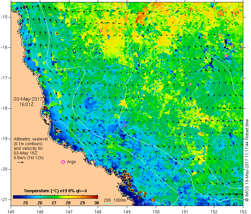This screenshot has height=214, width=251.
Task: Click the '03-May-2017' date label
Action: 28,99
